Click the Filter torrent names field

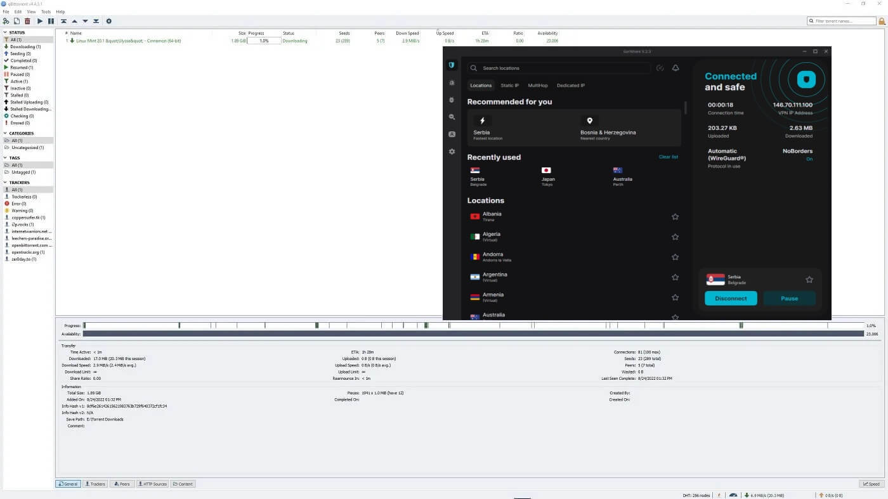click(841, 21)
